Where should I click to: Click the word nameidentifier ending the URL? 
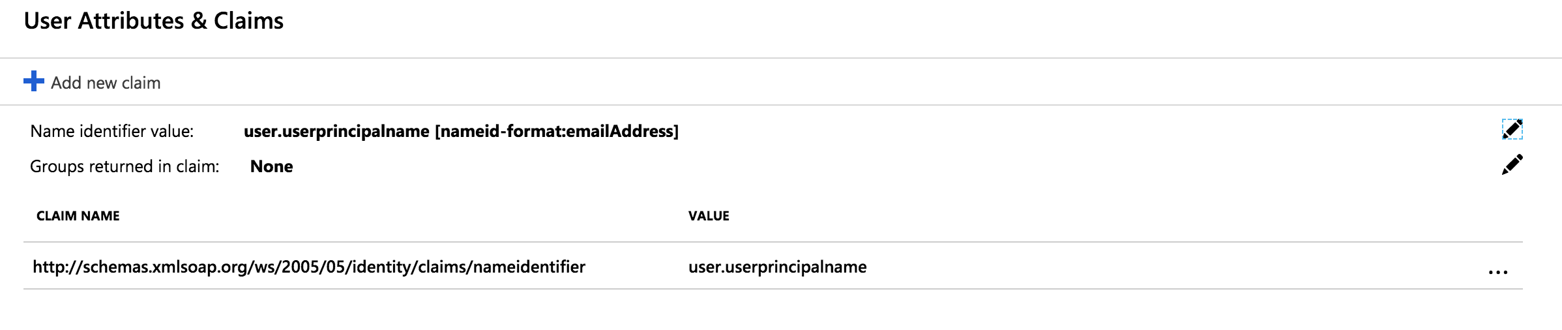click(529, 267)
